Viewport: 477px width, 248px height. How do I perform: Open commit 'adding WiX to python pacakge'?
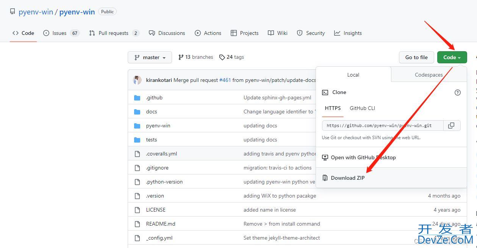pyautogui.click(x=280, y=196)
